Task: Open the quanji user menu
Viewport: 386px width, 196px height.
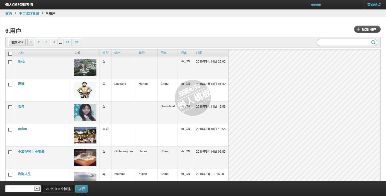Action: point(316,4)
